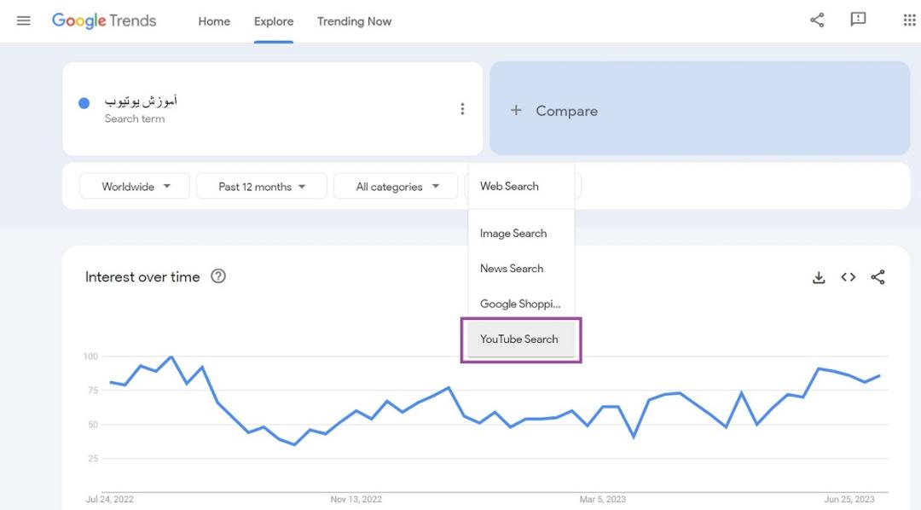This screenshot has width=921, height=510.
Task: Share this Trends page from header
Action: tap(817, 20)
